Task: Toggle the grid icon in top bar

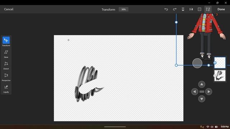Action: click(199, 9)
